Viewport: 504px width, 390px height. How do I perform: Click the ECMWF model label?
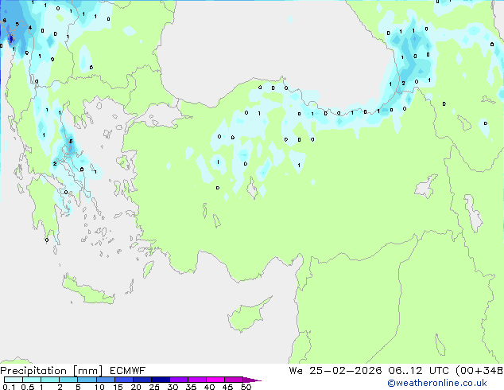pos(128,371)
